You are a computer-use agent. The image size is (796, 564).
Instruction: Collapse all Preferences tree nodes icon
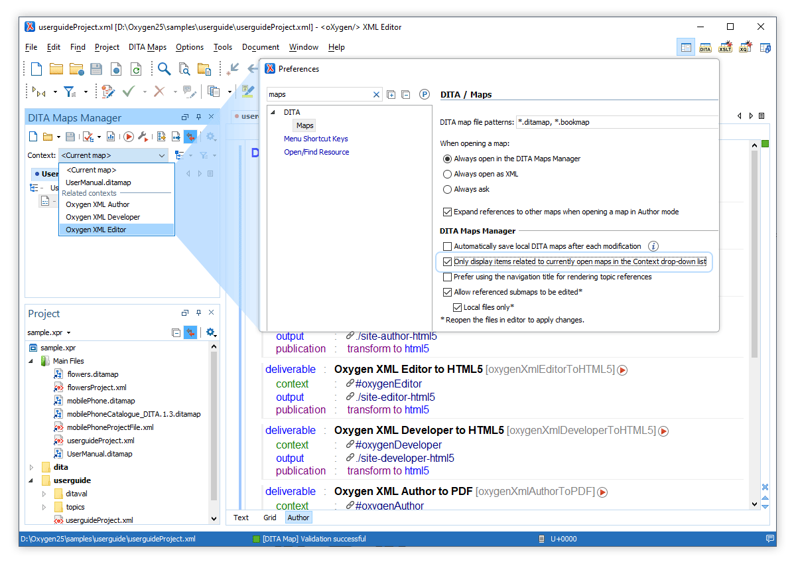[x=406, y=95]
